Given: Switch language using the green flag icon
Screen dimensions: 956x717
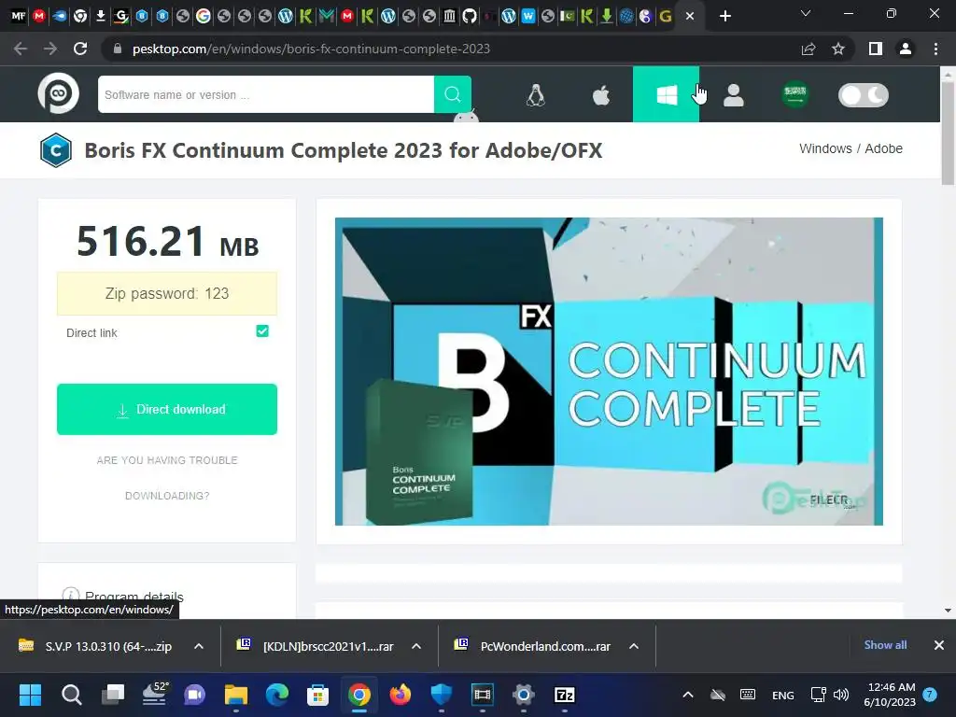Looking at the screenshot, I should point(795,94).
